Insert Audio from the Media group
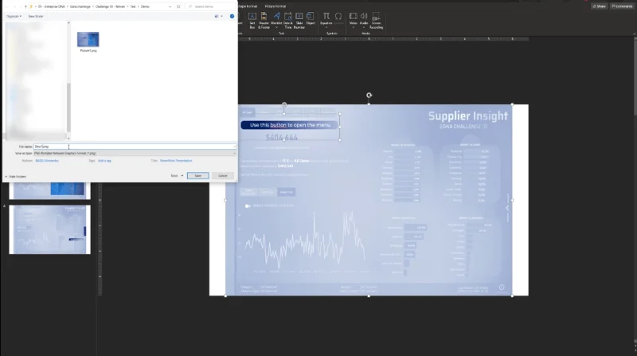637x356 pixels. click(x=364, y=18)
